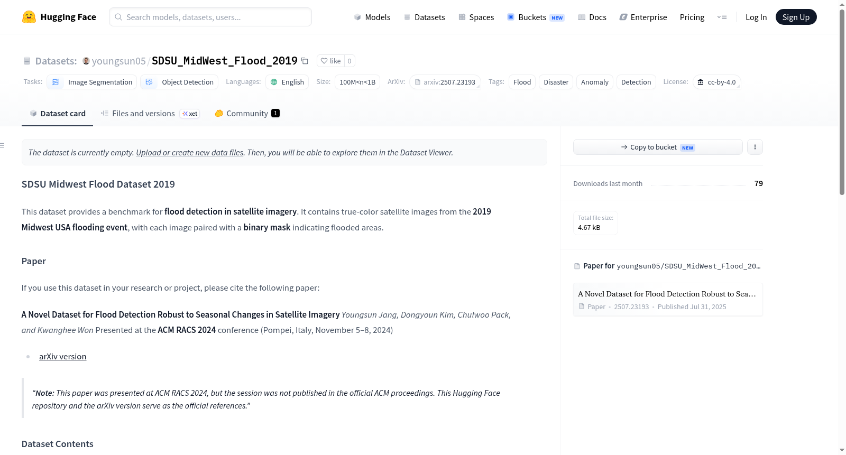Click the search magnifier icon

pos(118,17)
